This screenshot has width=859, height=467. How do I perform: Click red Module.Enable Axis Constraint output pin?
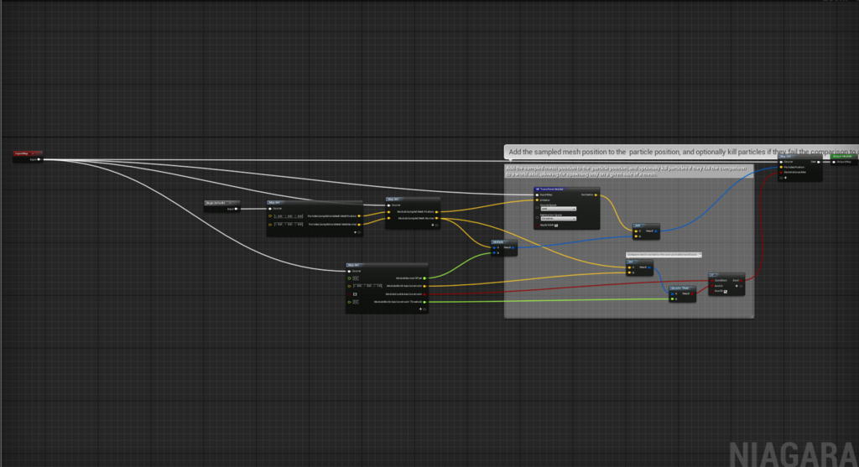point(424,294)
